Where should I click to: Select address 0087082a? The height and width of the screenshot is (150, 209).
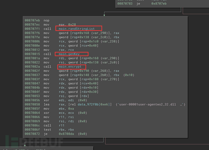32,67
